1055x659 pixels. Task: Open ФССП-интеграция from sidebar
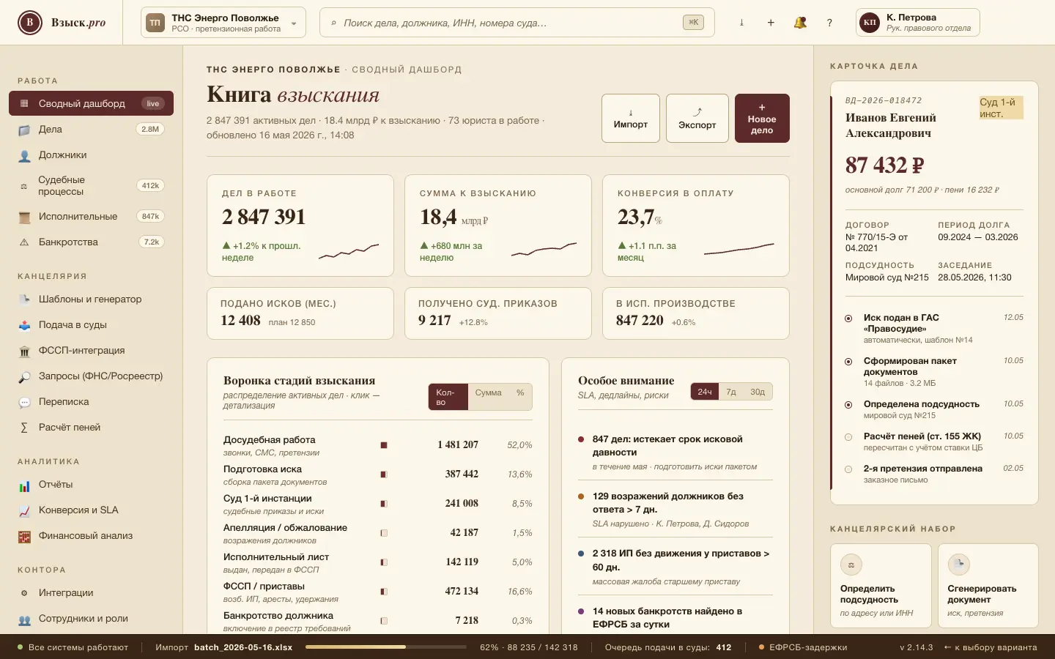click(91, 351)
